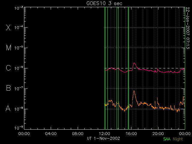
Task: Click the vertical timestamp "22-Jan-2007 07:13"
Action: pos(188,28)
